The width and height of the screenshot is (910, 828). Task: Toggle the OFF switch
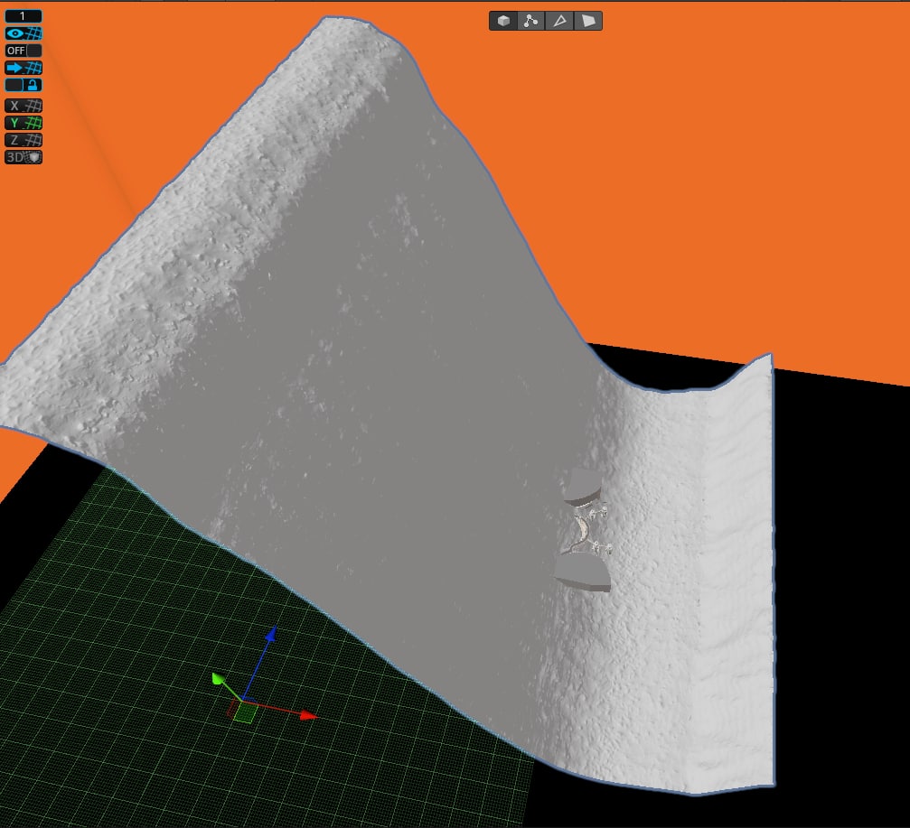pos(23,51)
